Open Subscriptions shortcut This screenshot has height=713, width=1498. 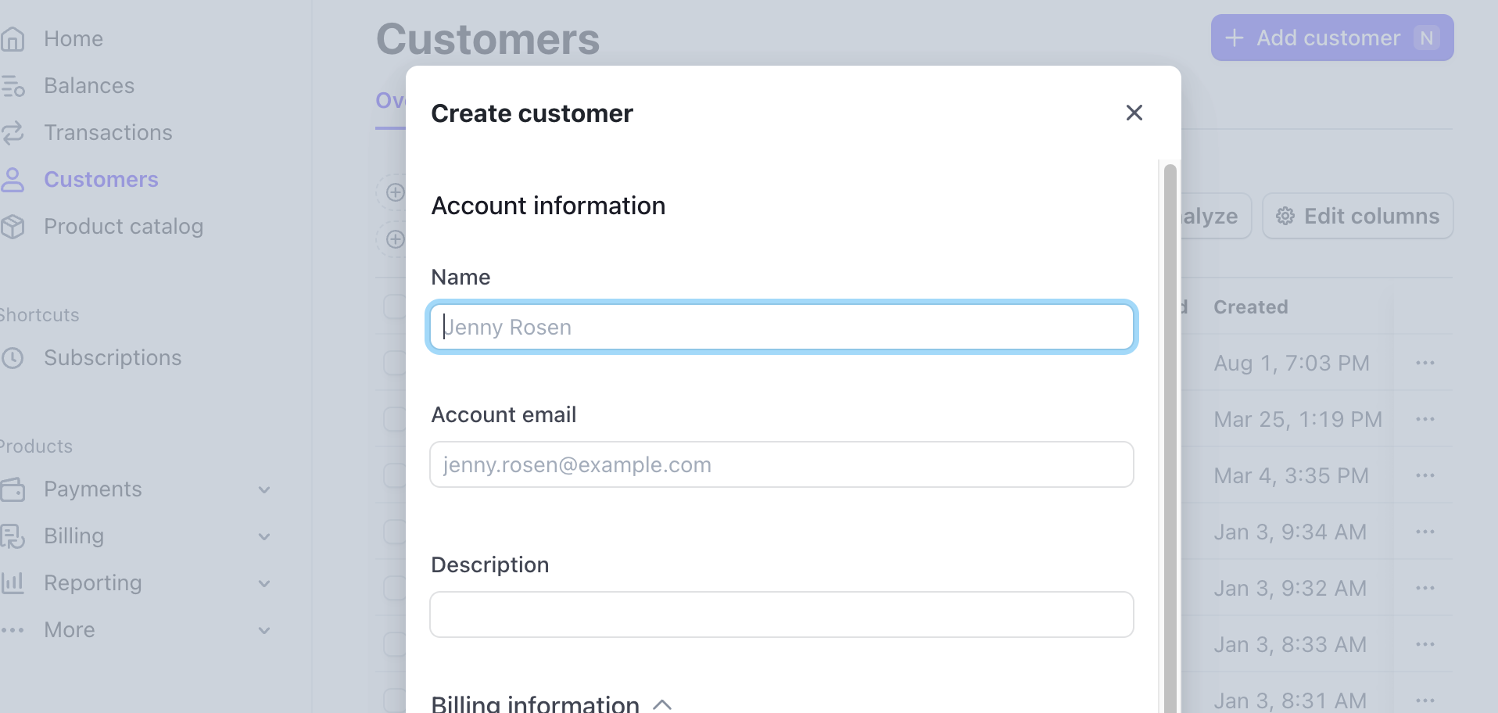pos(113,358)
